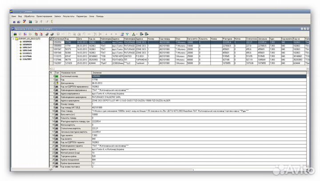Click the Статистична вартість value 222.21
Viewport: 320px width, 181px height.
click(x=95, y=128)
